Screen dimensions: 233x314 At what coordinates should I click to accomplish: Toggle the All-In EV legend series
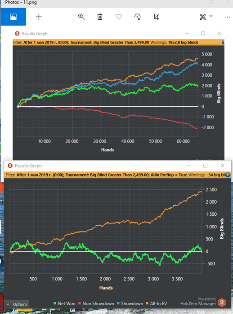(x=156, y=303)
